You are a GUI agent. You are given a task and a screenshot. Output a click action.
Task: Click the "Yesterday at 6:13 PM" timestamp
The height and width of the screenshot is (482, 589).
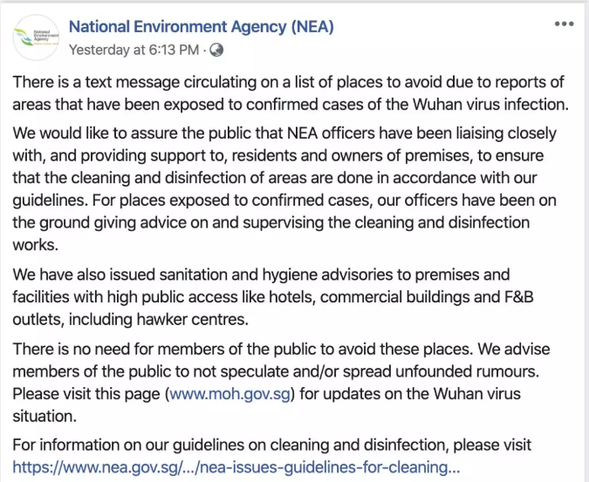(x=134, y=50)
